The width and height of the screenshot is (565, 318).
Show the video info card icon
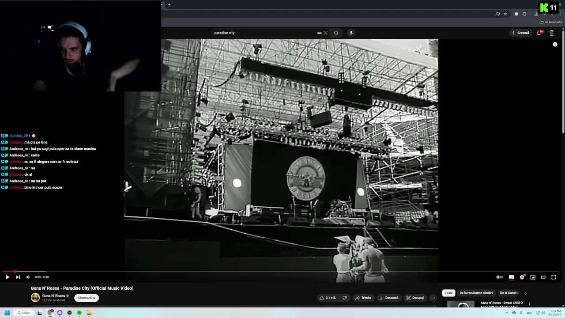coord(555,44)
